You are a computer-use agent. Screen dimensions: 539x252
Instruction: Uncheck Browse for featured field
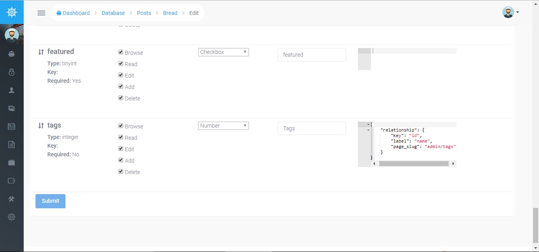coord(121,52)
